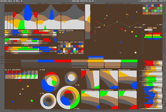The height and width of the screenshot is (112, 166).
Task: Click the hue-saturation chart under SAT: 128
Action: (49, 17)
